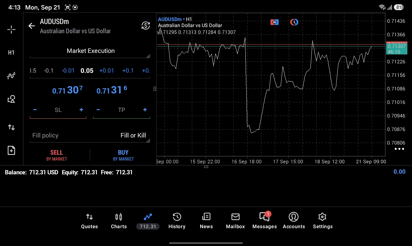Open the Trade tab showing 712.31
Viewport: 412px width, 246px height.
coord(148,221)
